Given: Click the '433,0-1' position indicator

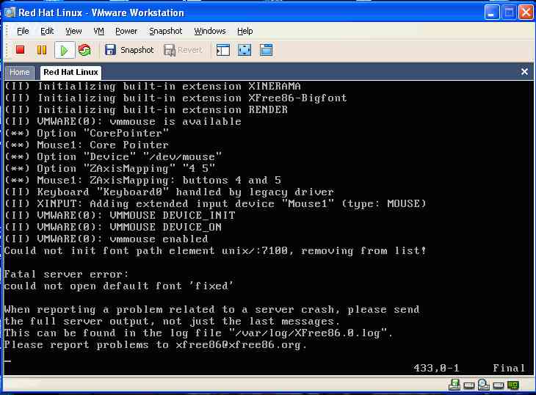Looking at the screenshot, I should pyautogui.click(x=436, y=368).
